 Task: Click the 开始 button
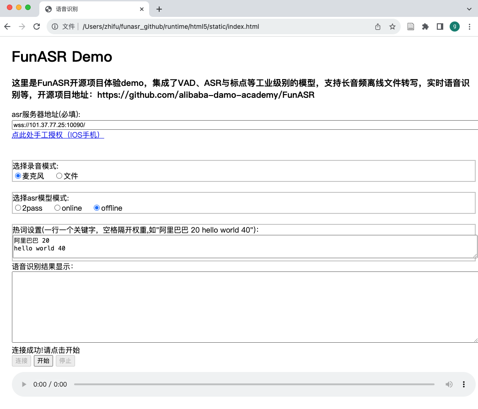pyautogui.click(x=43, y=361)
